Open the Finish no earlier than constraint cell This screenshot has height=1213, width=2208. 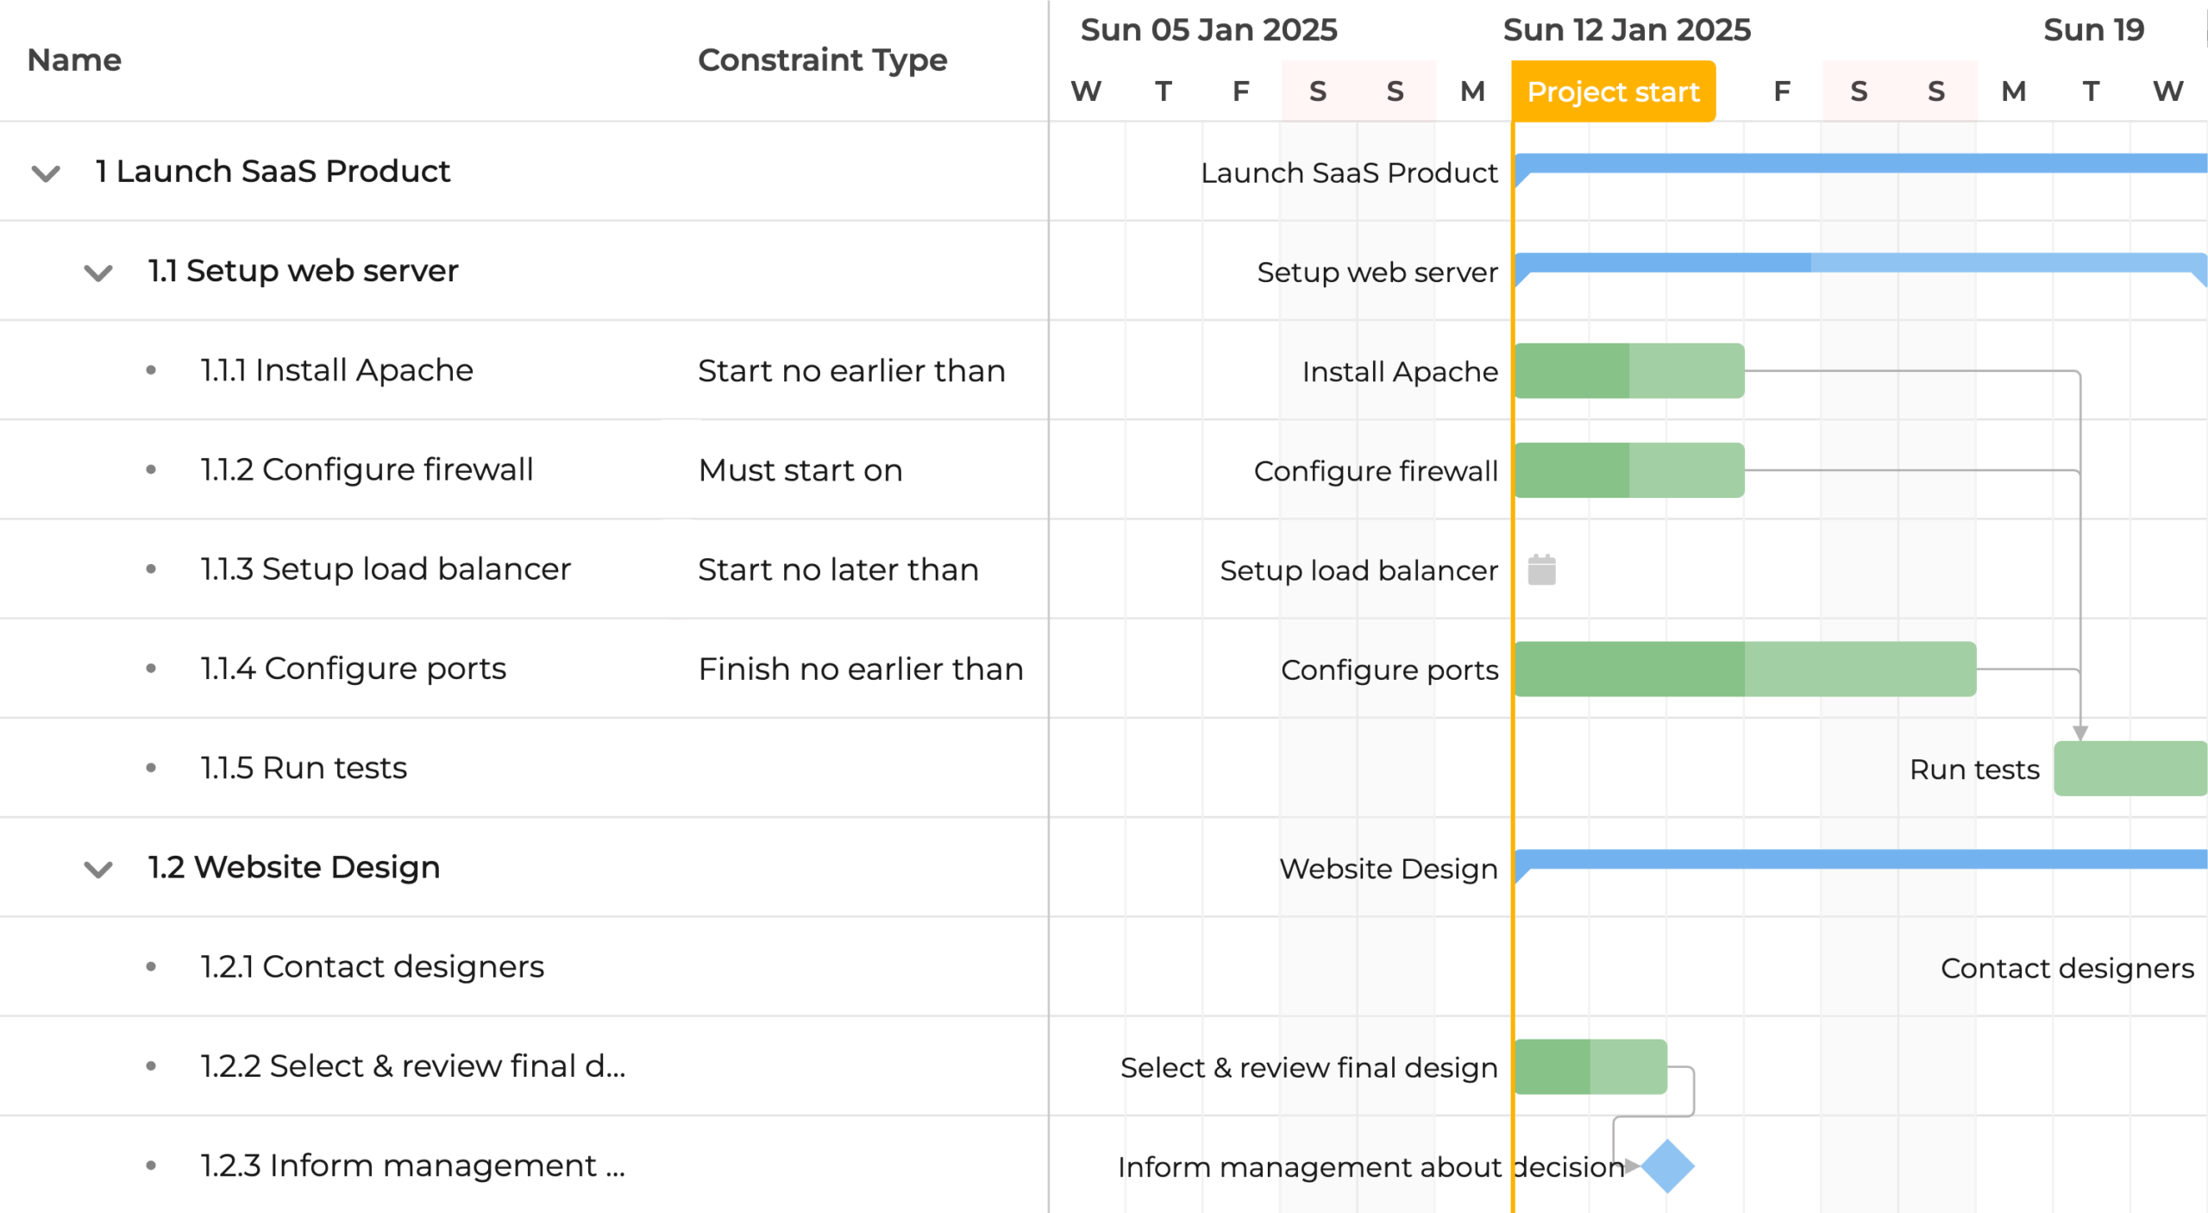pyautogui.click(x=860, y=669)
